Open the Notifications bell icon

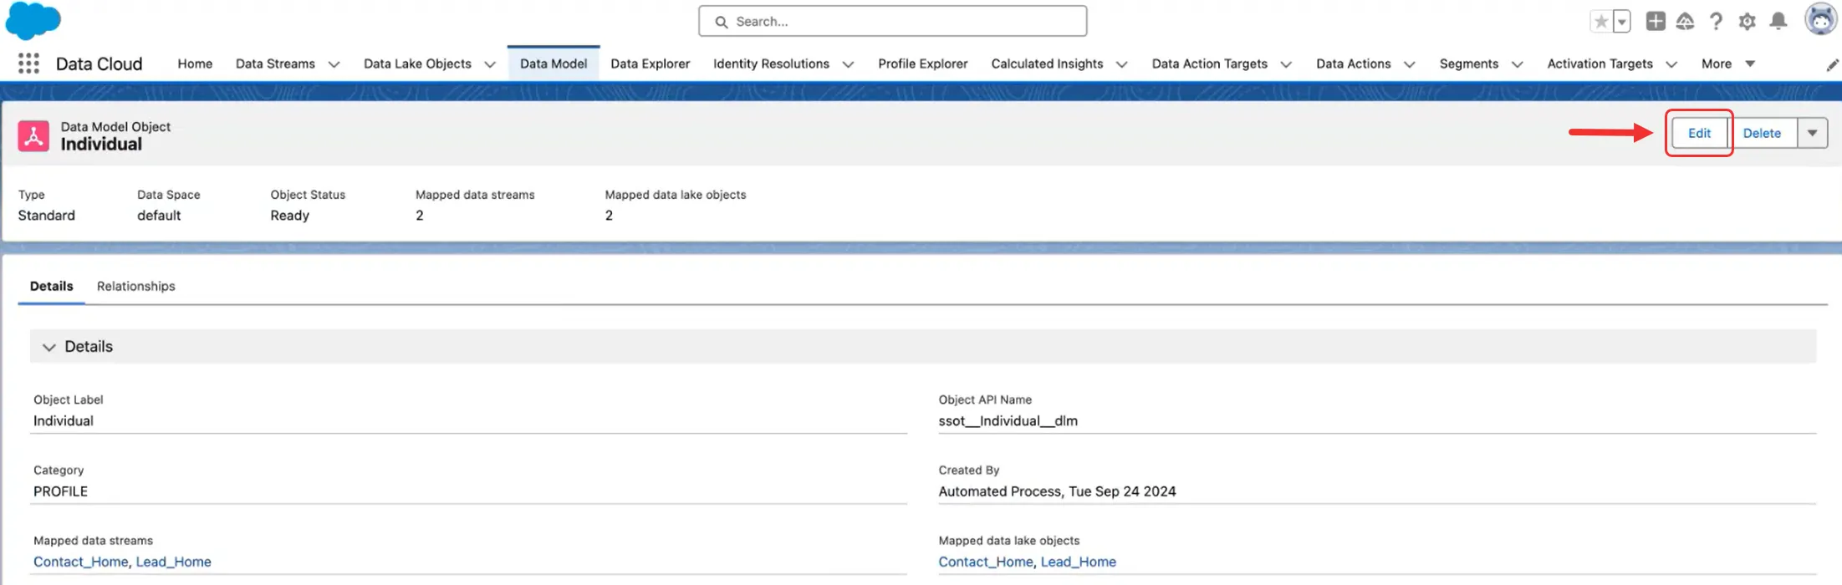click(x=1778, y=21)
